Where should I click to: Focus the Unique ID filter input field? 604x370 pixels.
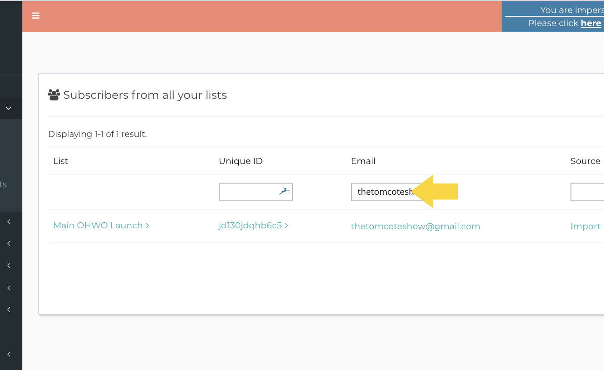point(249,192)
